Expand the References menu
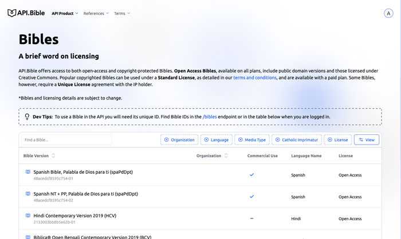Viewport: 401px width, 239px height. coord(96,13)
